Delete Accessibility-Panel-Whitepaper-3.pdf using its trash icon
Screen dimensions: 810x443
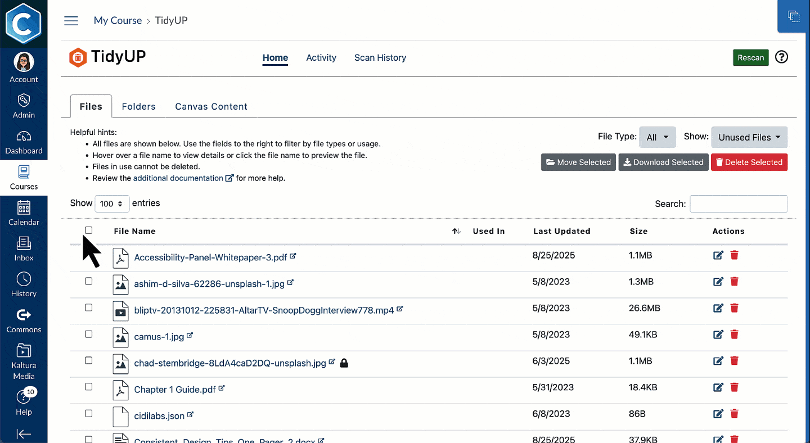[x=734, y=255]
